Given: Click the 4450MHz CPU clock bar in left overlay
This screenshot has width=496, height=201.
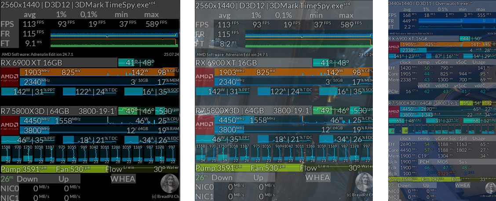Looking at the screenshot, I should point(99,121).
